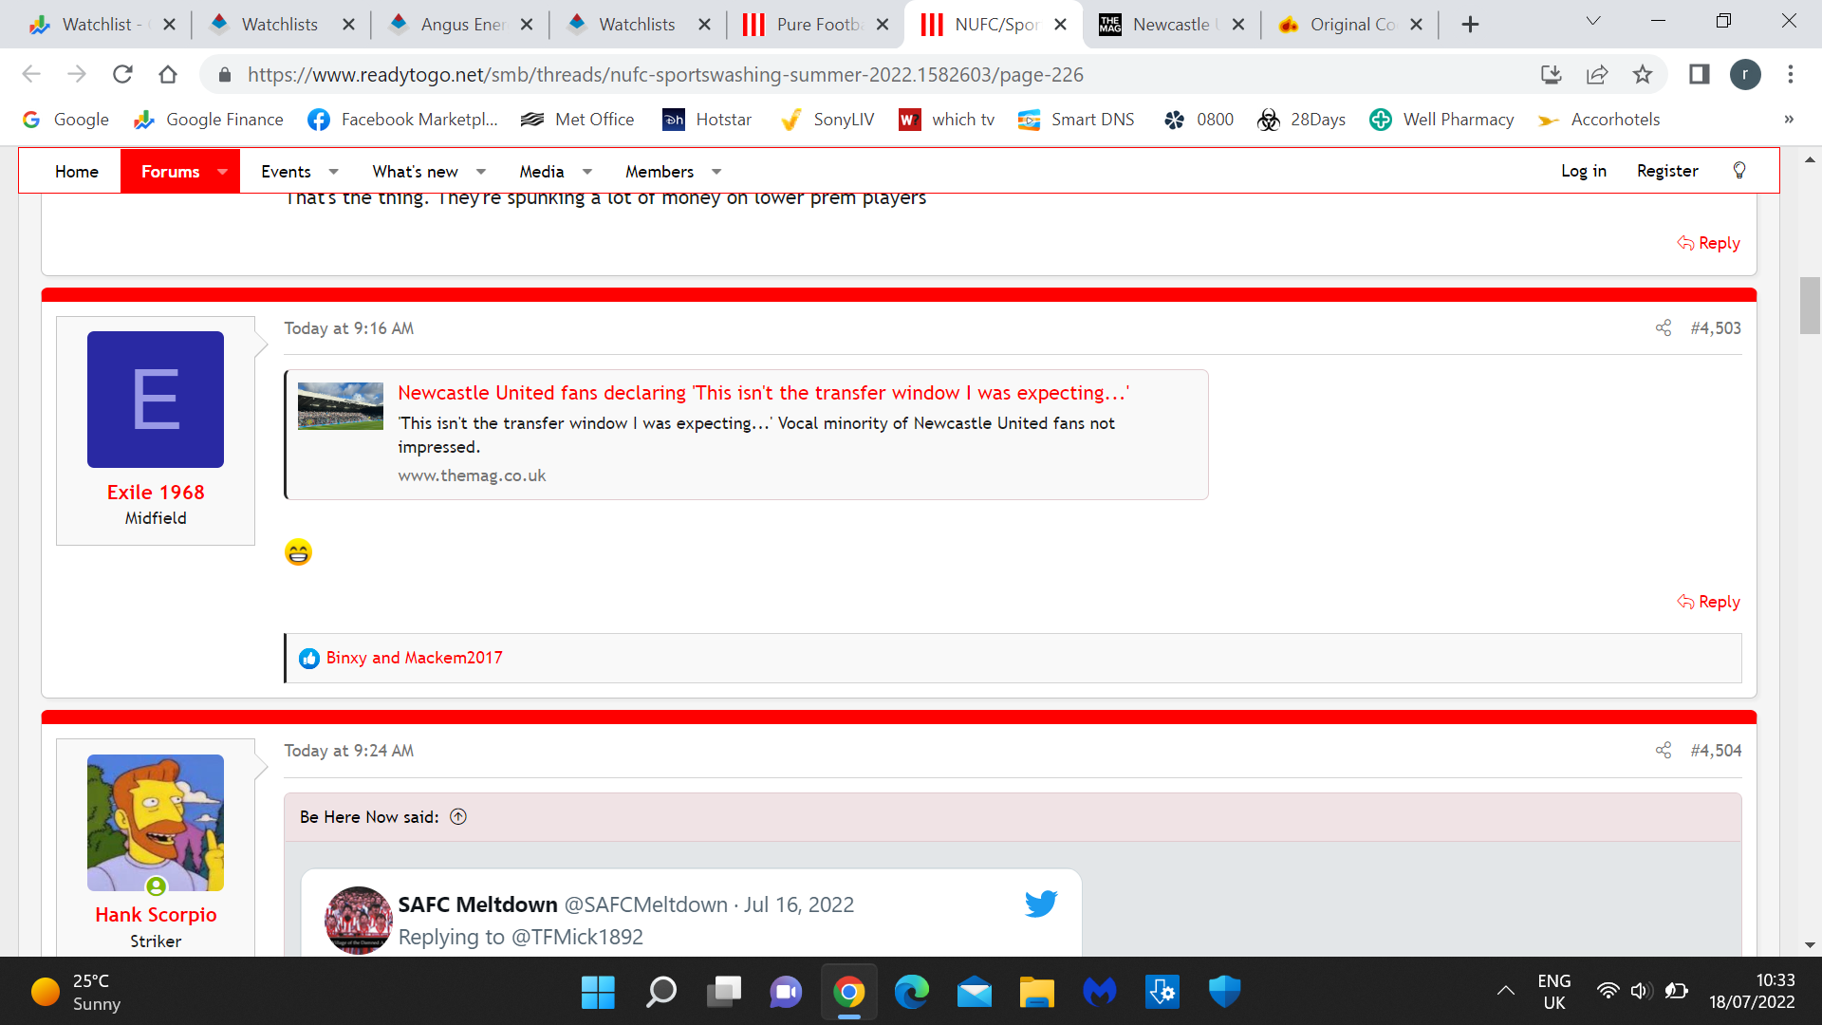Click the @TFMick1892 mention in tweet

point(577,937)
